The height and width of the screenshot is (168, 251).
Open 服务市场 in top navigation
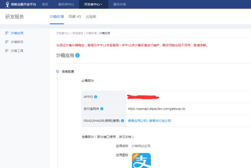coord(119,4)
